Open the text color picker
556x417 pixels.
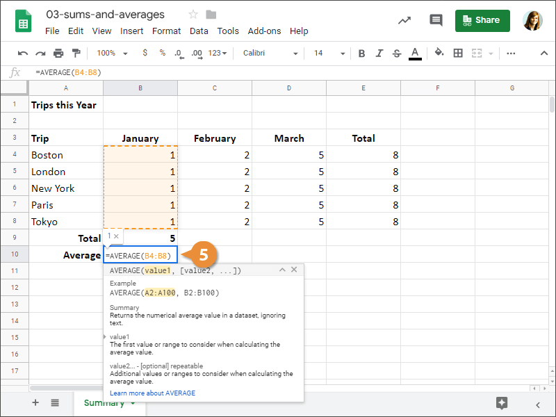coord(415,53)
